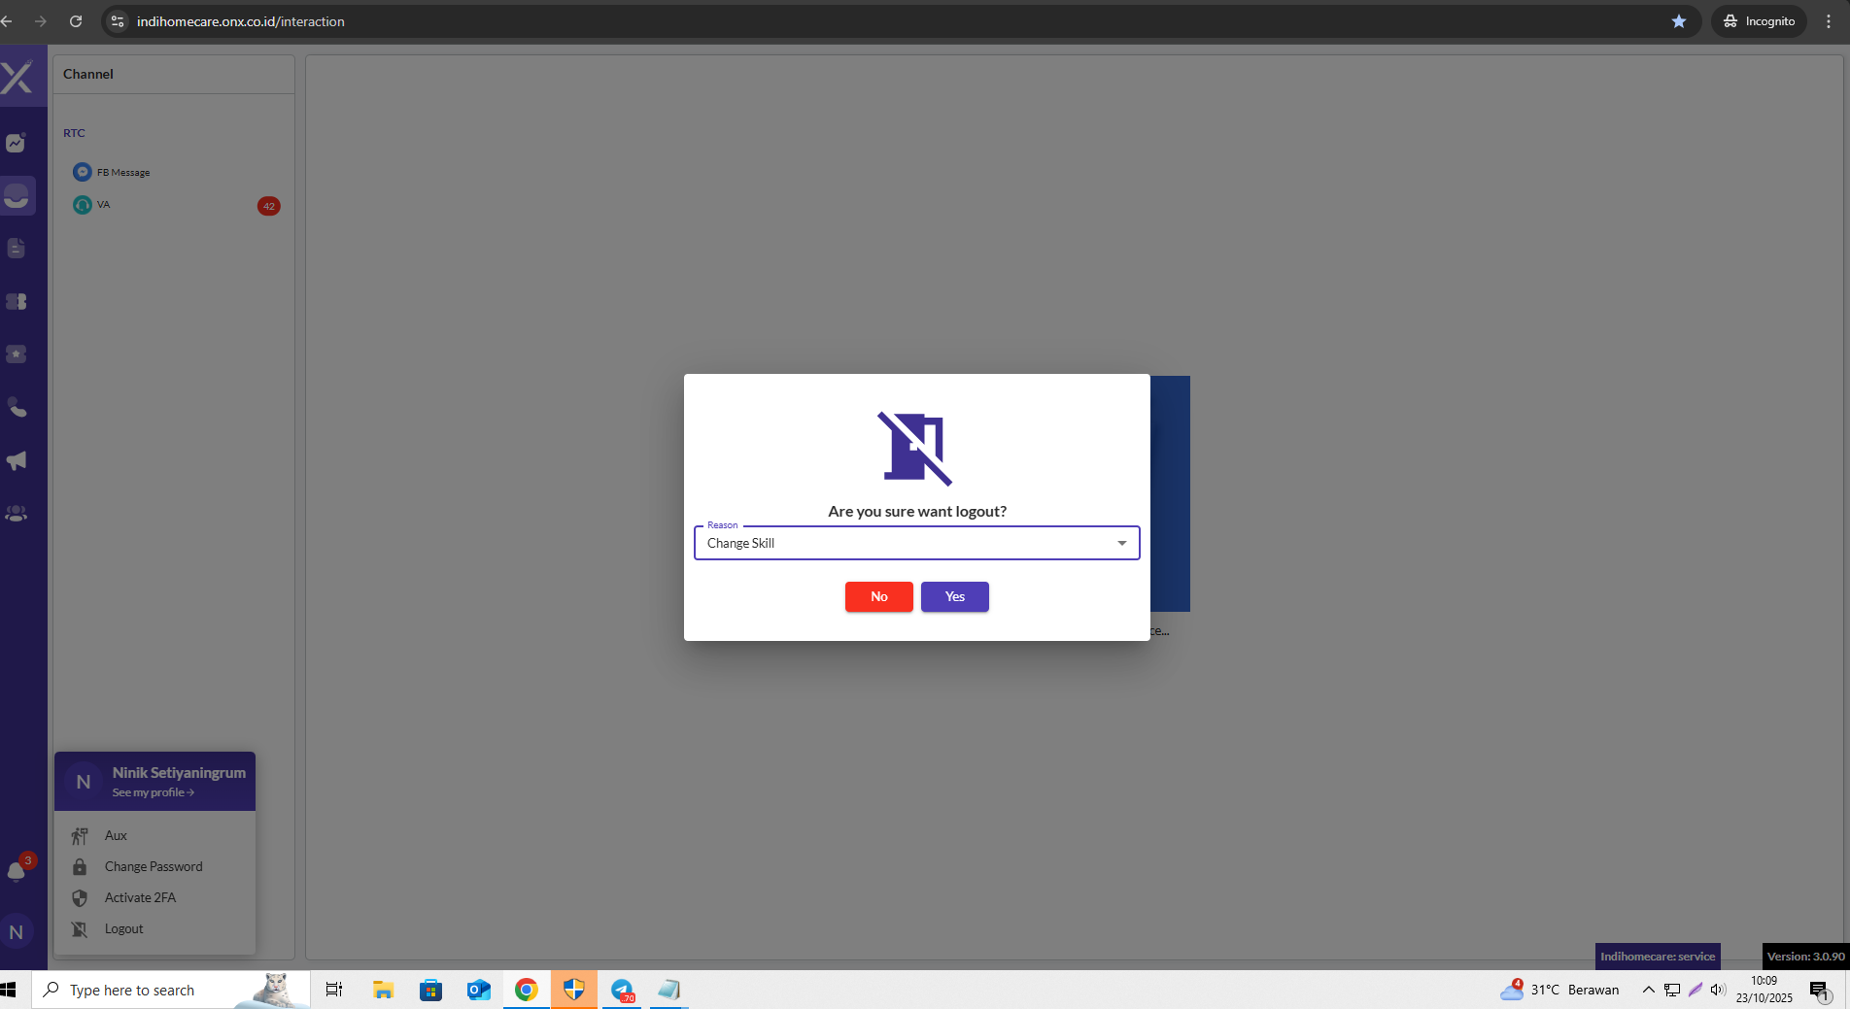1850x1009 pixels.
Task: Click the Aux walking person icon
Action: tap(80, 835)
